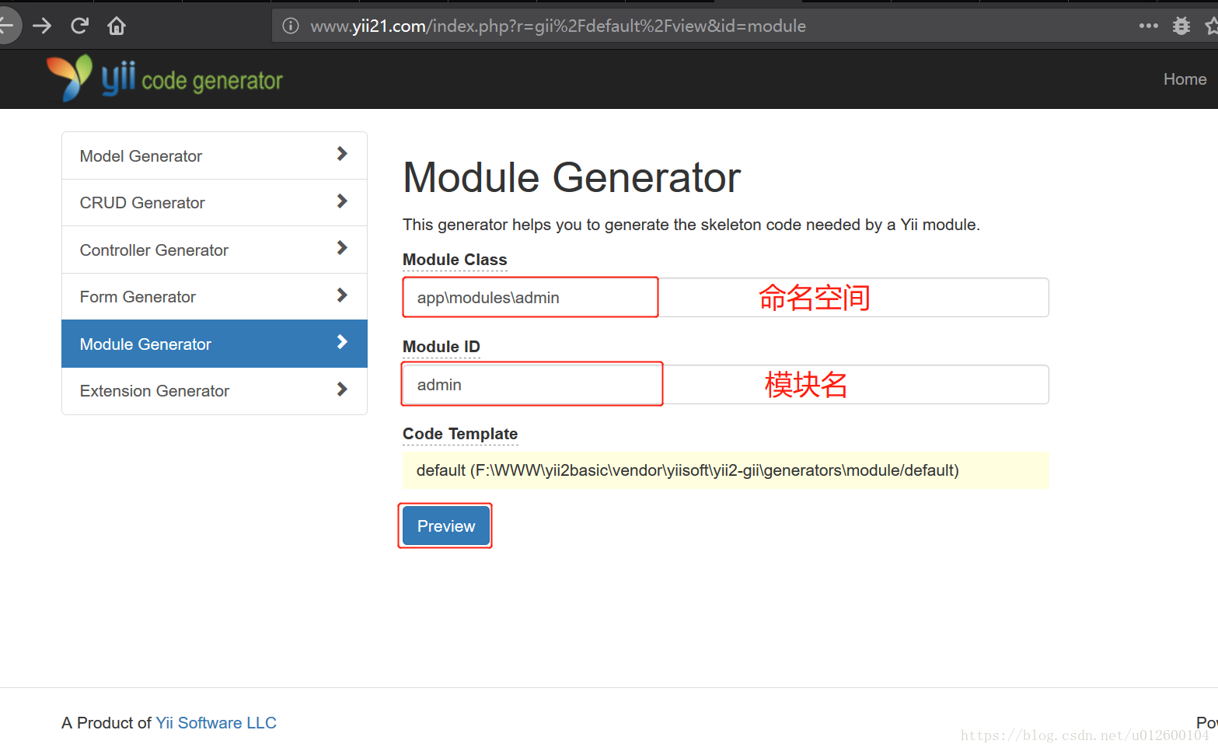
Task: Reload the page with the refresh icon
Action: 79,26
